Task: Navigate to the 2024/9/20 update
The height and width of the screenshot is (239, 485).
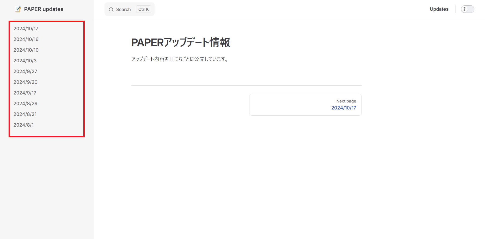Action: point(25,82)
